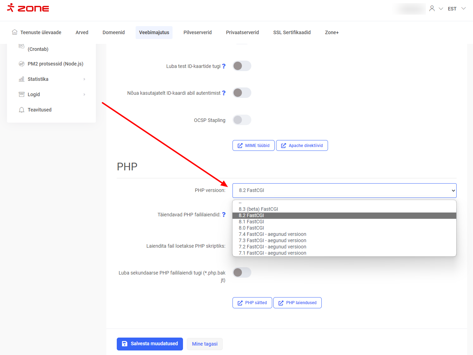Image resolution: width=473 pixels, height=355 pixels.
Task: Click the Logid archive icon
Action: coord(22,94)
